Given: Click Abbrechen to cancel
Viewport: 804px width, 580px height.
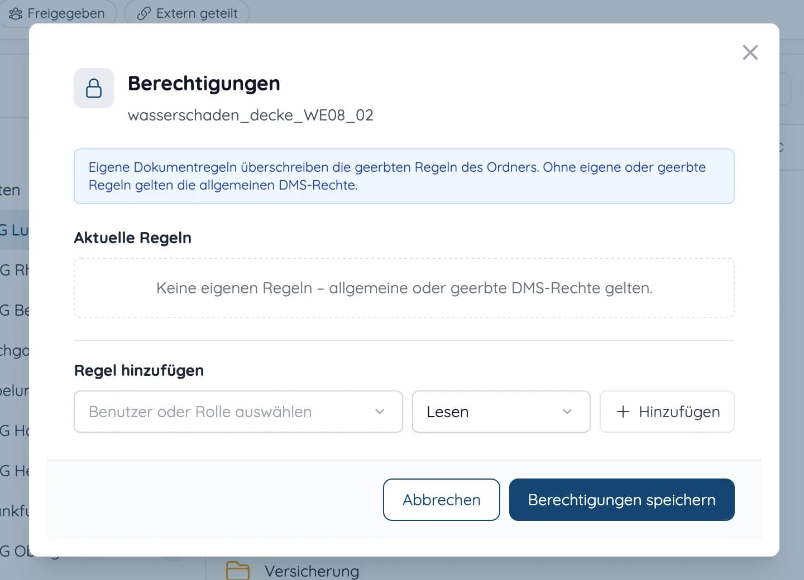Looking at the screenshot, I should click(442, 500).
